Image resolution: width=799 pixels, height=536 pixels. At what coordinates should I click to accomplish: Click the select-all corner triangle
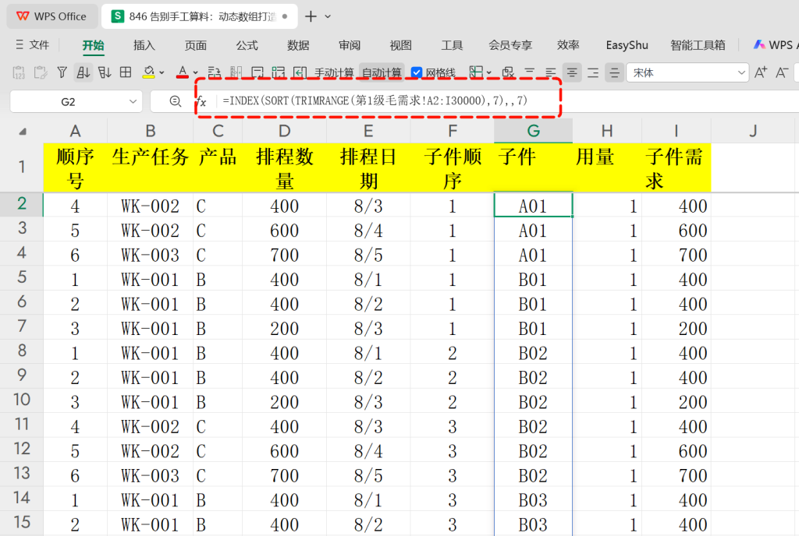(23, 132)
